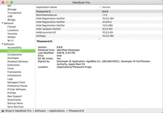
Task: Sort by Application Name column header
Action: [47, 7]
